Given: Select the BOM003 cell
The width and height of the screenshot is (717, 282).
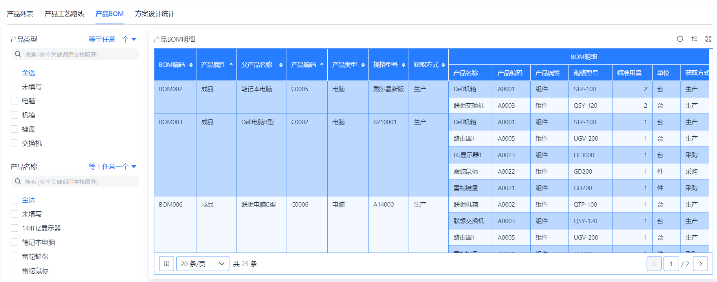Looking at the screenshot, I should pos(175,155).
